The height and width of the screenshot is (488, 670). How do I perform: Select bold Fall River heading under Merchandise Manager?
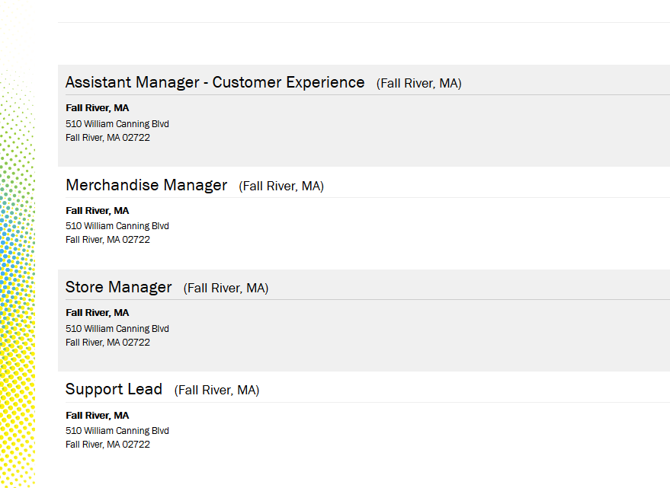(98, 210)
